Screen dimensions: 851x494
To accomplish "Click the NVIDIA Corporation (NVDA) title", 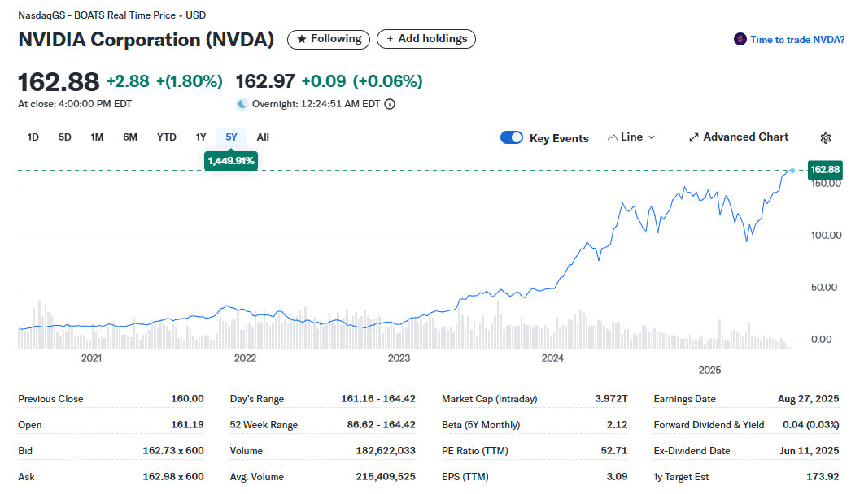I will 146,40.
